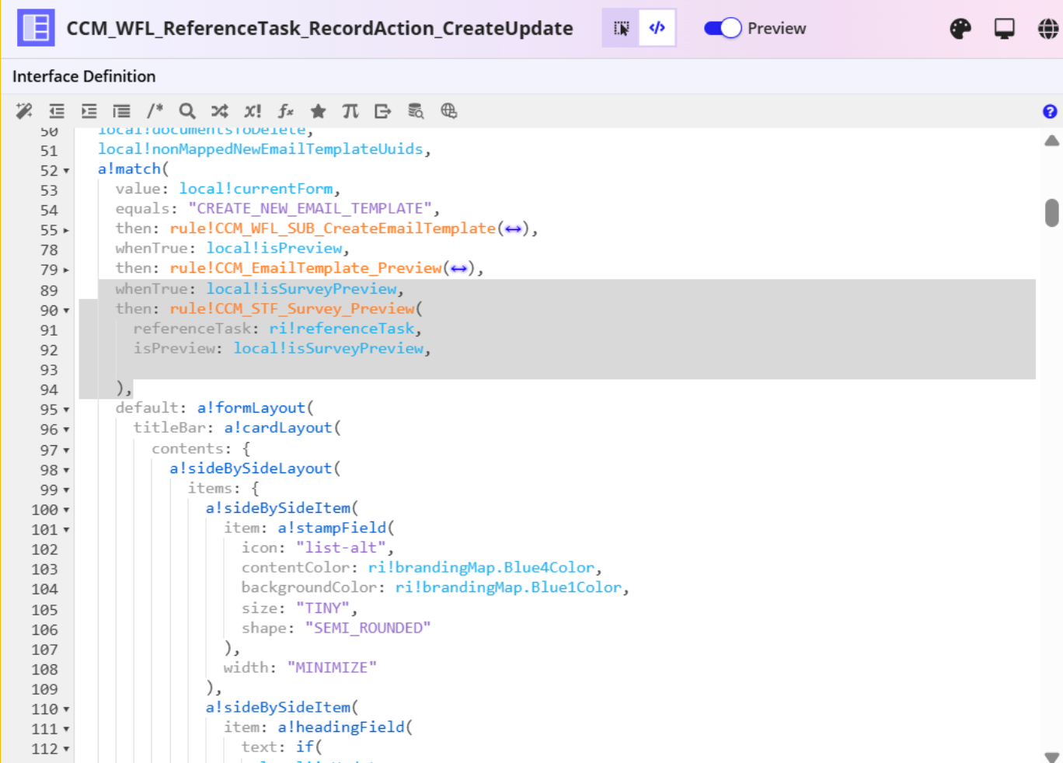Screen dimensions: 1063x763
Task: Open help with the question mark icon
Action: [x=1050, y=112]
